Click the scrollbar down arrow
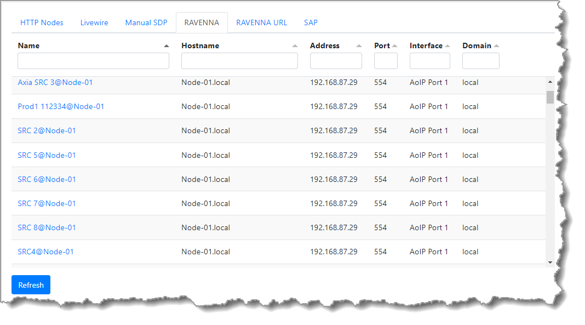Image resolution: width=585 pixels, height=325 pixels. (x=550, y=263)
